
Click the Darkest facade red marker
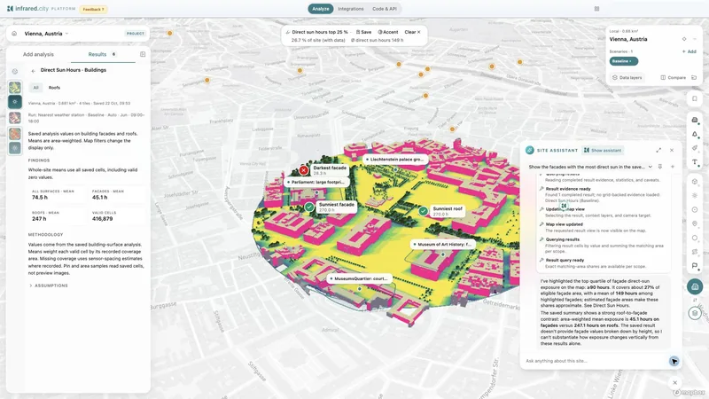point(303,170)
